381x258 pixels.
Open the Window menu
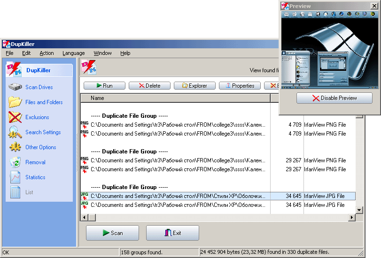[x=102, y=53]
